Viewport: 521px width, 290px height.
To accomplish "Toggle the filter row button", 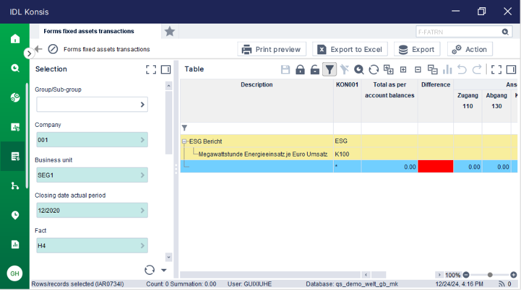I will [329, 69].
